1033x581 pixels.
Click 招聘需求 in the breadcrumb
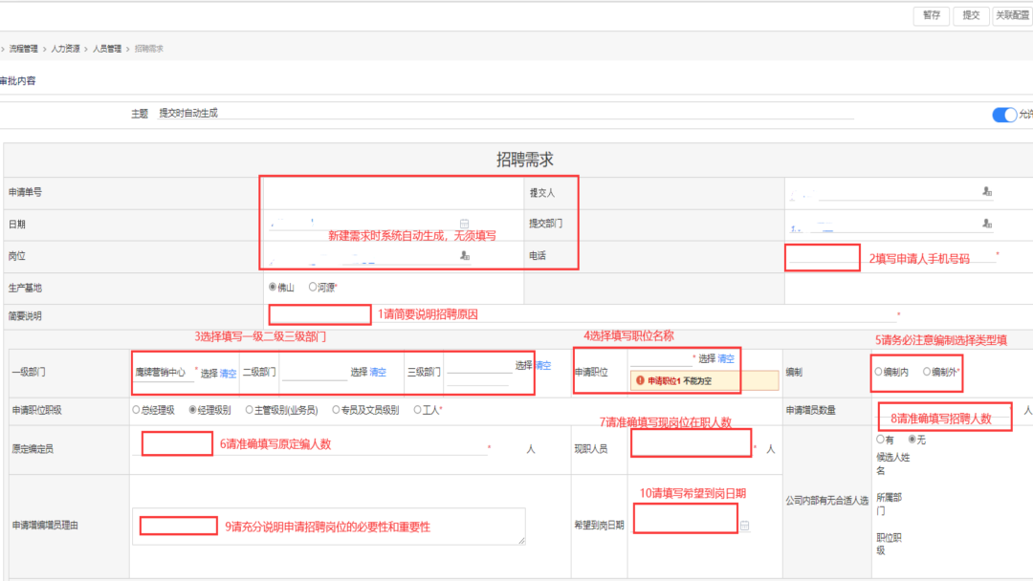[149, 49]
